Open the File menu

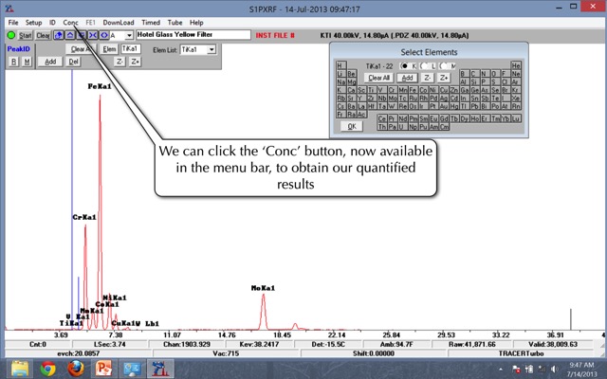point(13,23)
